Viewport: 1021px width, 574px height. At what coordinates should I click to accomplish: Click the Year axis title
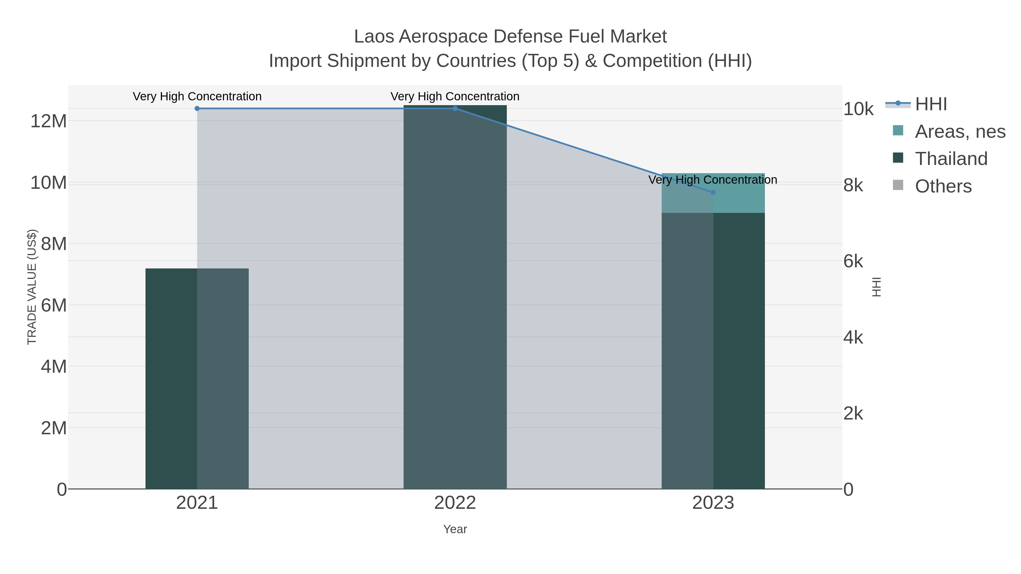pyautogui.click(x=455, y=529)
